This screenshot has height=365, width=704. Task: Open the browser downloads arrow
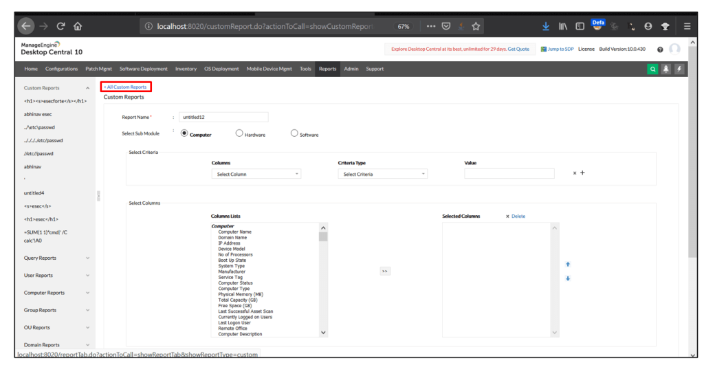pos(545,26)
